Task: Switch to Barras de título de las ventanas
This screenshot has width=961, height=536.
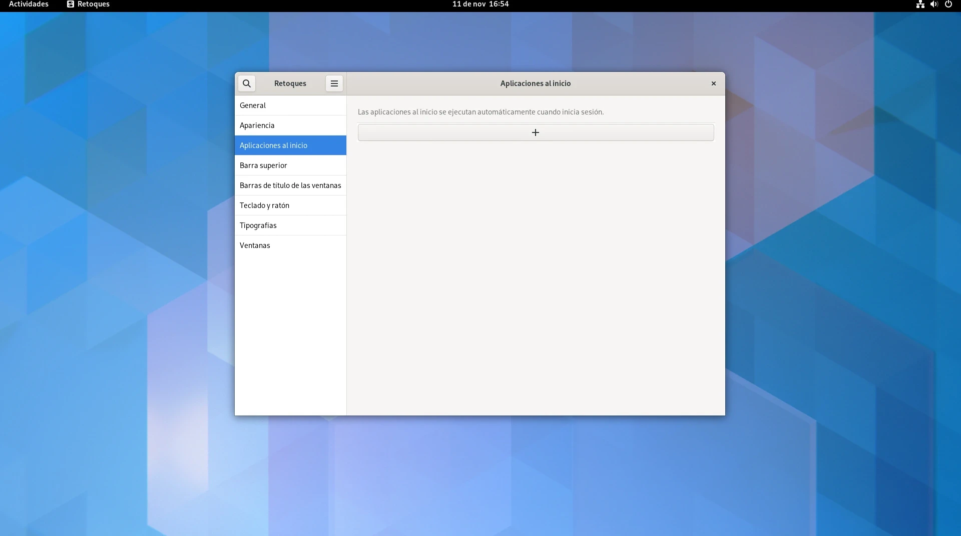Action: 290,185
